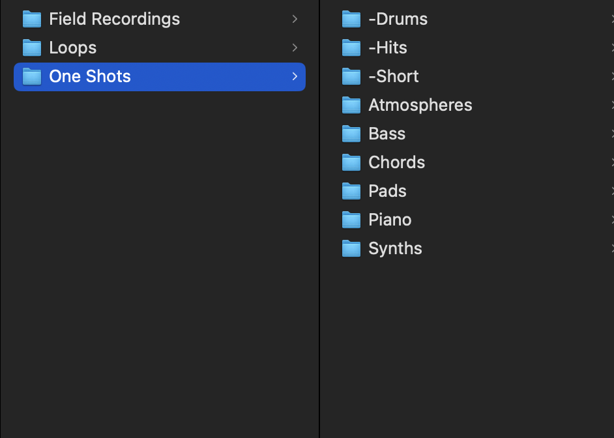Viewport: 614px width, 438px height.
Task: Select the -Short folder name
Action: (x=393, y=76)
